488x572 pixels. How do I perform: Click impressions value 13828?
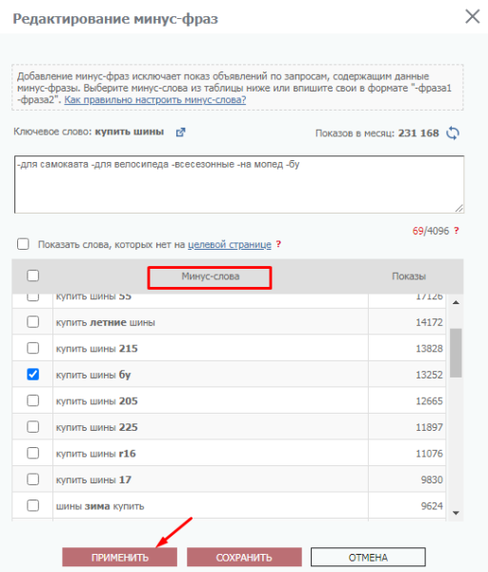click(429, 349)
